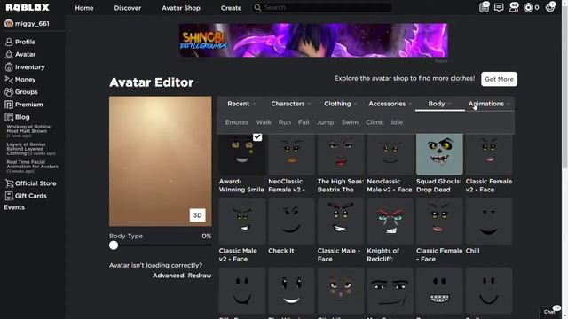Open the Events sidebar link
The image size is (568, 319).
[x=14, y=207]
